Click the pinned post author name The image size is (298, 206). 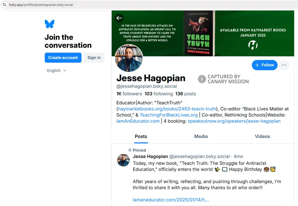pyautogui.click(x=150, y=156)
